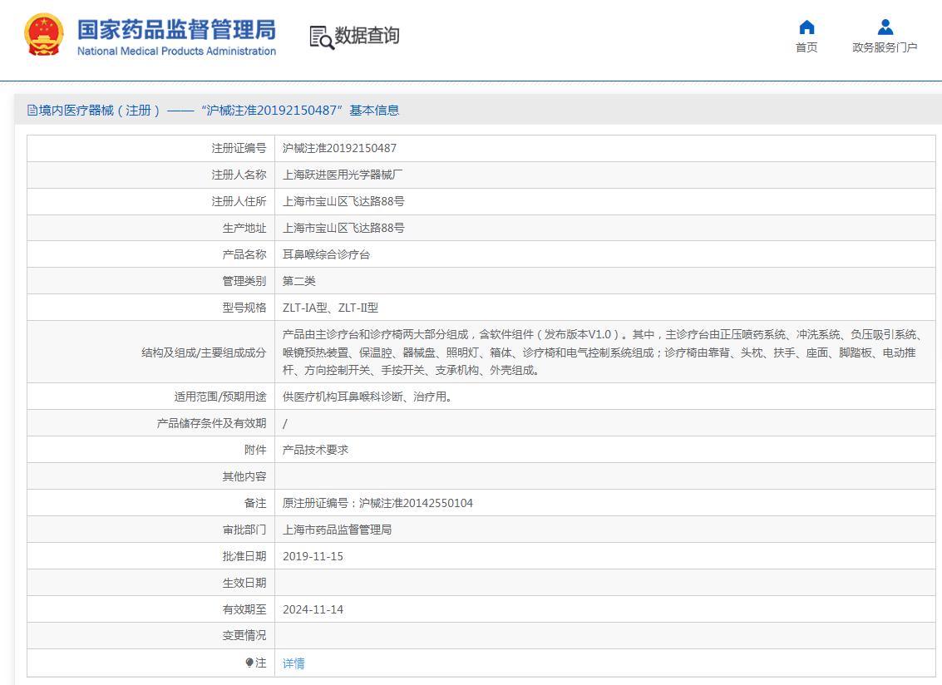Select the 注册人住所 address value
942x685 pixels.
click(x=343, y=201)
